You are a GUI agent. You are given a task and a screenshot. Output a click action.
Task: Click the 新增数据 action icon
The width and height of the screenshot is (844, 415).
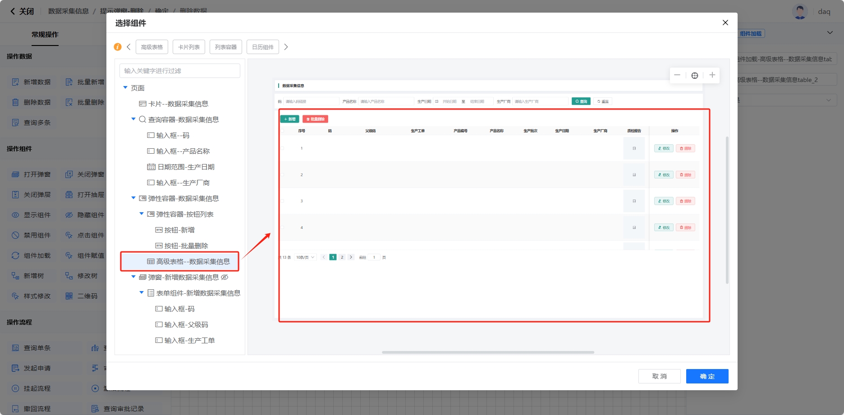point(15,82)
